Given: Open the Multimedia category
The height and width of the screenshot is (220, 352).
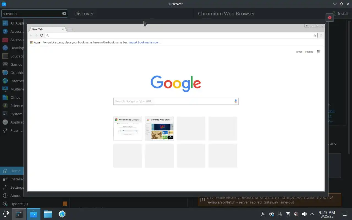Looking at the screenshot, I should tap(12, 89).
